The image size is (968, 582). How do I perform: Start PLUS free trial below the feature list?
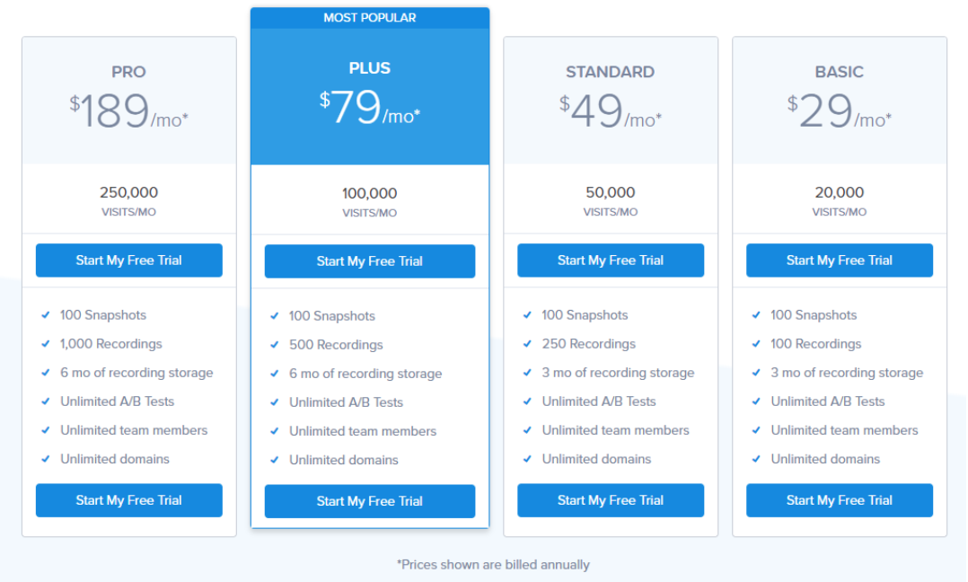click(369, 501)
